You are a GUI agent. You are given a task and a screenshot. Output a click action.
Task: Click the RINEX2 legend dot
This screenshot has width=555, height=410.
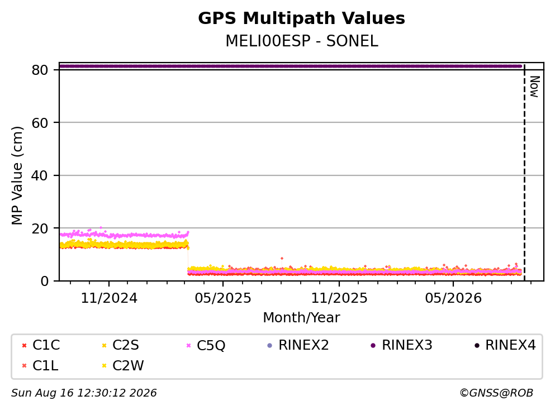(270, 346)
